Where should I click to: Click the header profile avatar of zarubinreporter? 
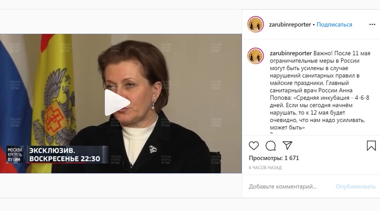[256, 24]
